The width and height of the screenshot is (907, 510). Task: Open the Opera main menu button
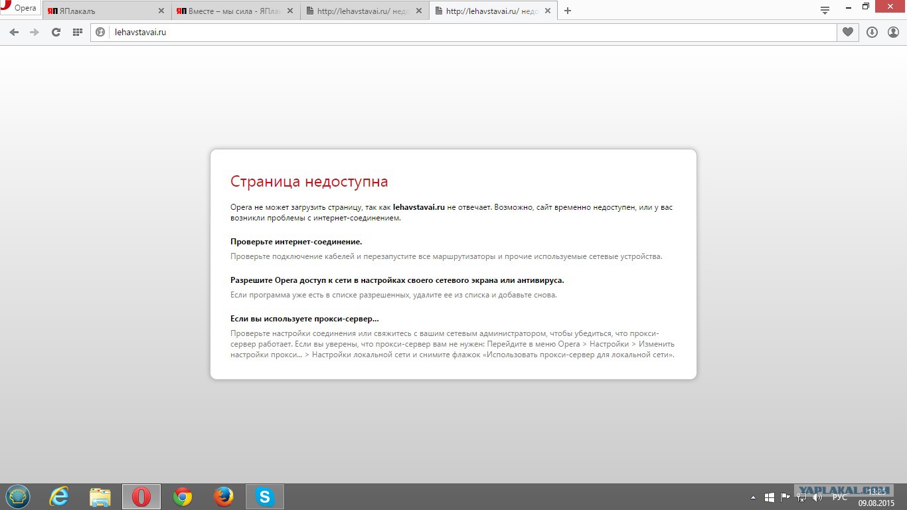(x=19, y=9)
